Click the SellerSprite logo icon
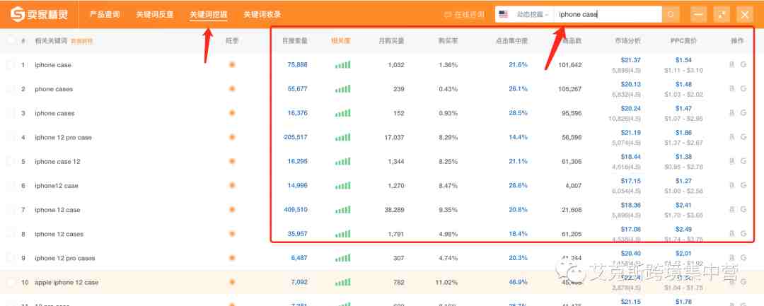This screenshot has height=306, width=764. [x=18, y=14]
